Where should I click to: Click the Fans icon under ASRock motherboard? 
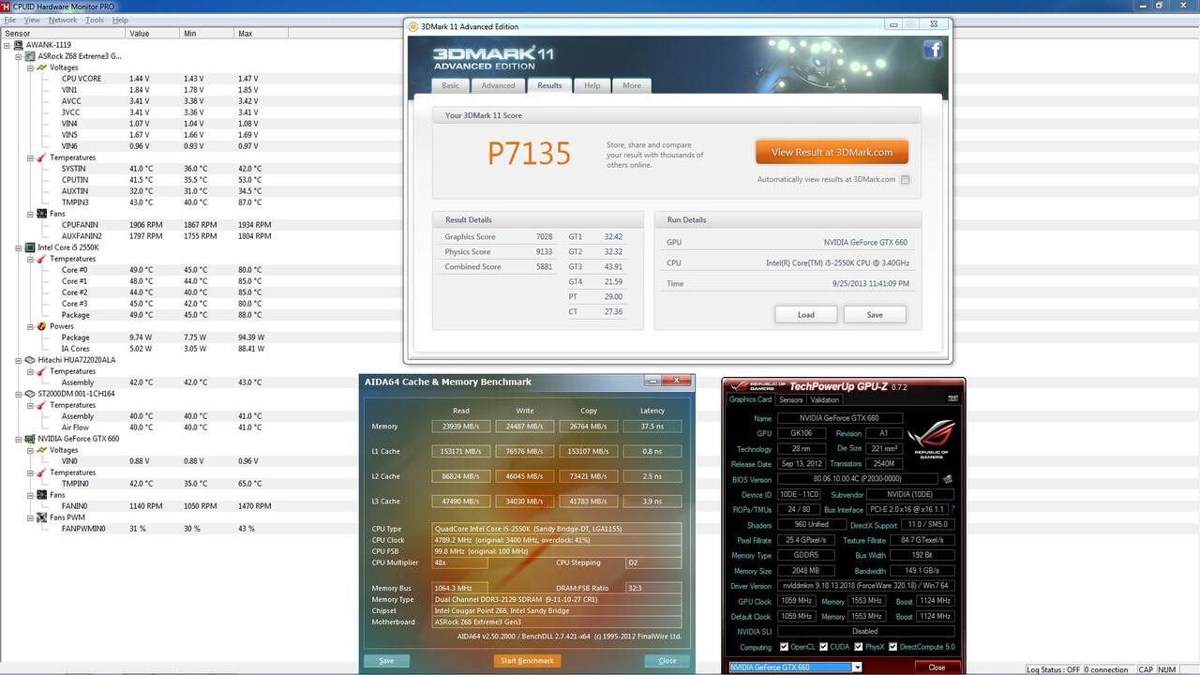pyautogui.click(x=41, y=214)
